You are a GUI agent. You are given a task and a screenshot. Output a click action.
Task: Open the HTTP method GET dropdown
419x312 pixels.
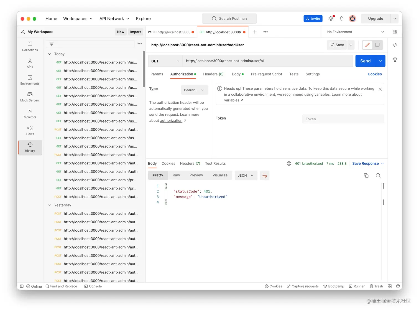(165, 61)
